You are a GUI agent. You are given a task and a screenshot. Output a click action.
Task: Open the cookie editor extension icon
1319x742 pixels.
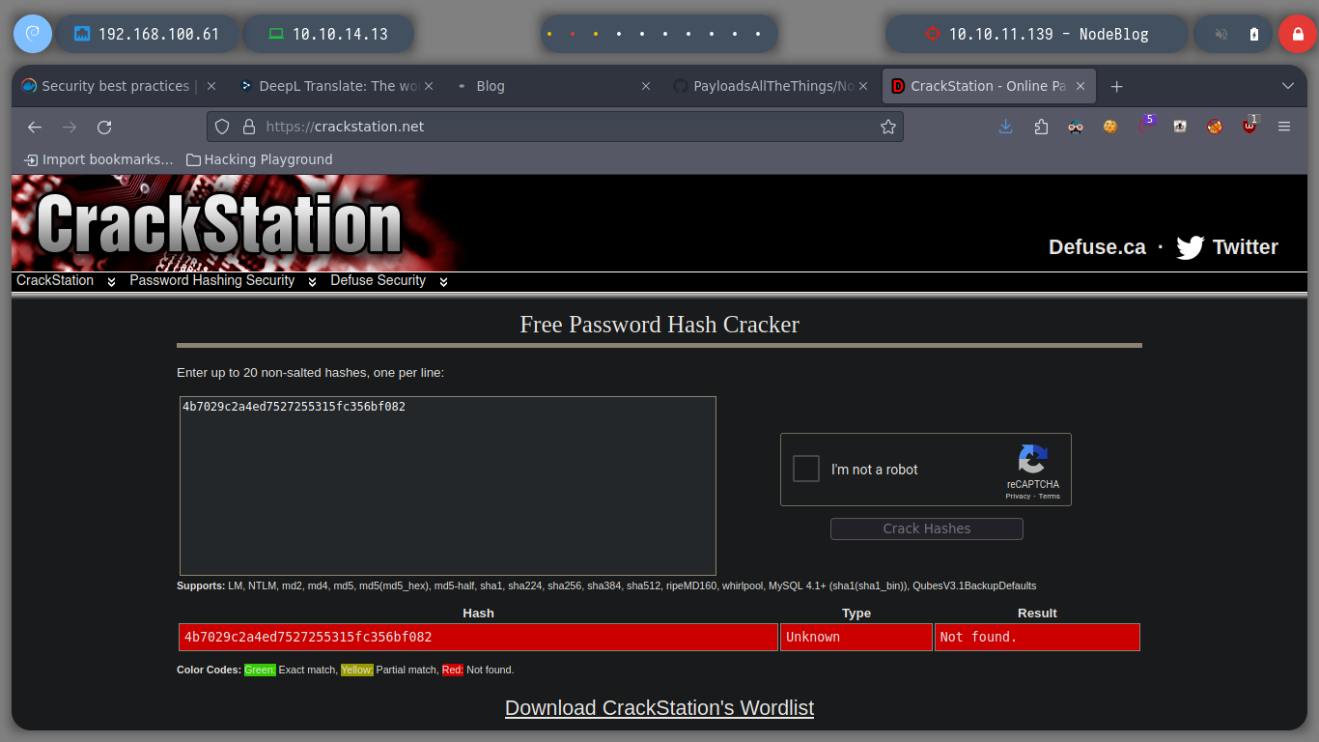(1110, 127)
